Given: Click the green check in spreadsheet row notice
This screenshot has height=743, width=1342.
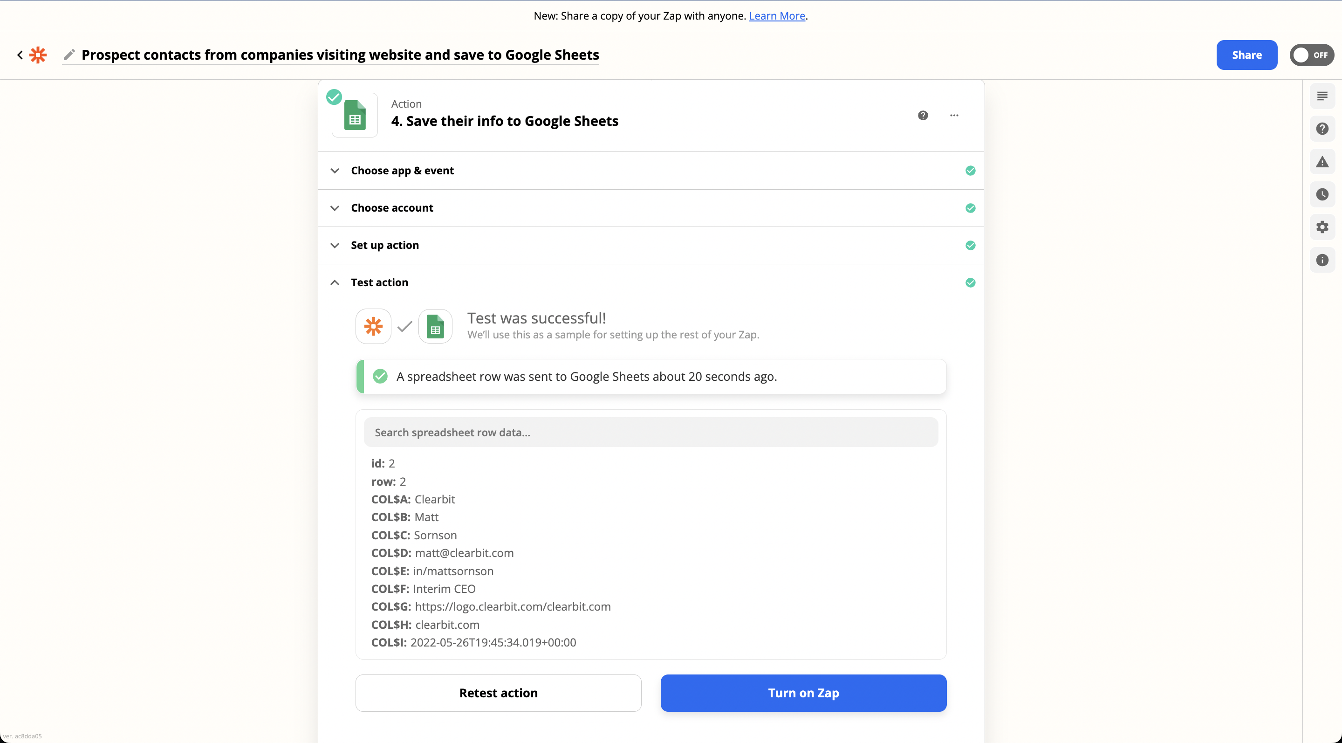Looking at the screenshot, I should coord(380,376).
